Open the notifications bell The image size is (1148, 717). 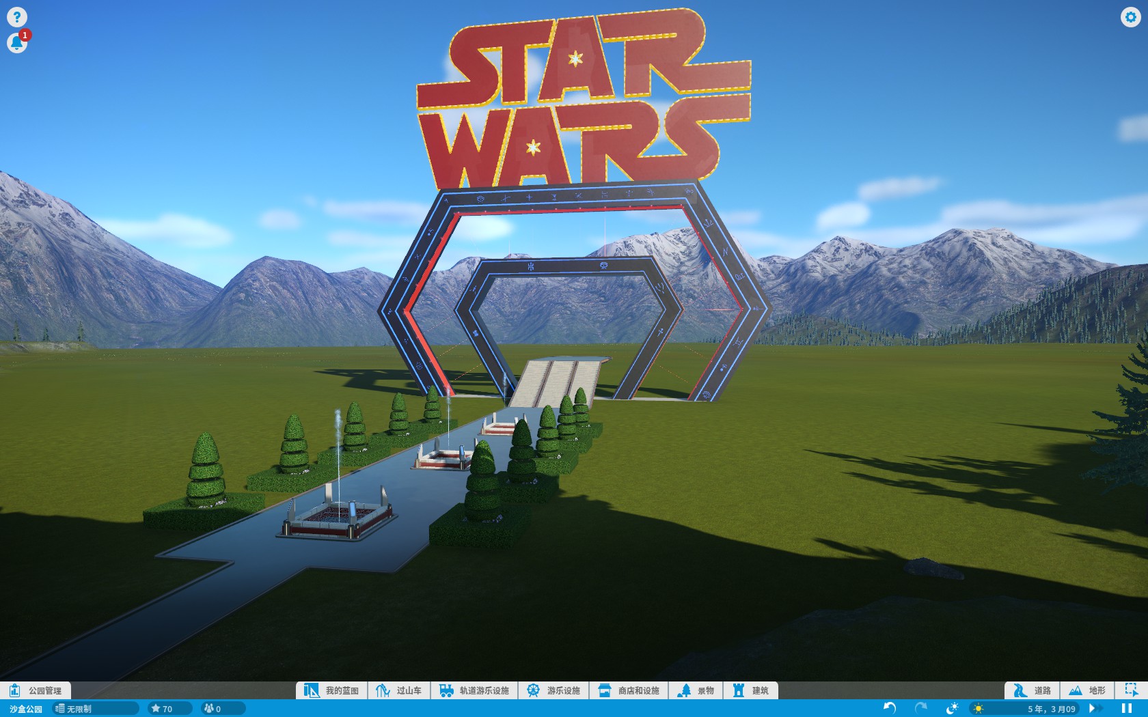pos(16,43)
